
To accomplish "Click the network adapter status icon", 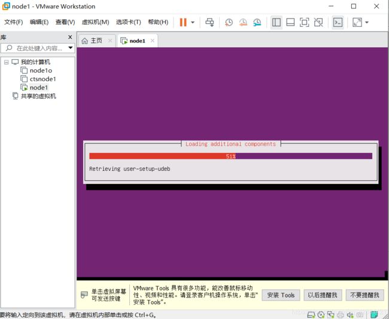I will [331, 315].
